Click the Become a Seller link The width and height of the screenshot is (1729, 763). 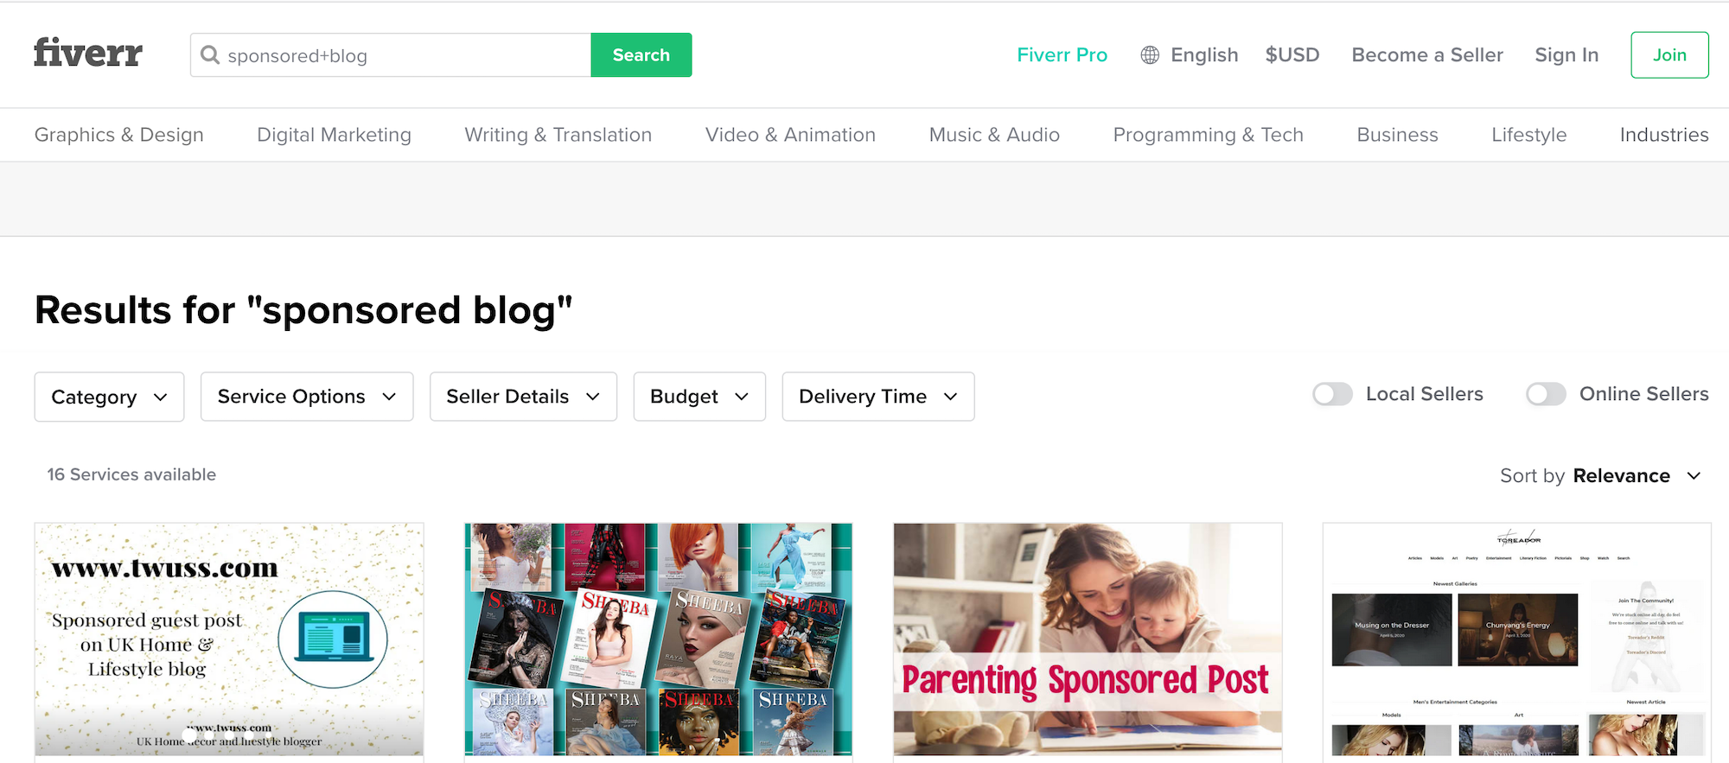[1427, 55]
